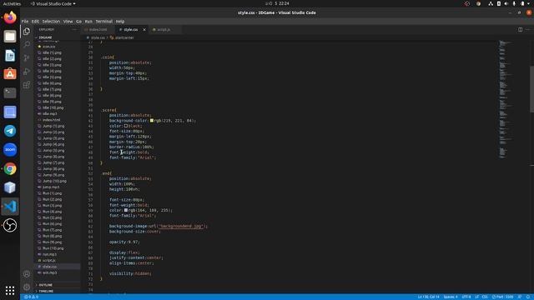Launch Firefox from the Ubuntu dock

tap(10, 17)
